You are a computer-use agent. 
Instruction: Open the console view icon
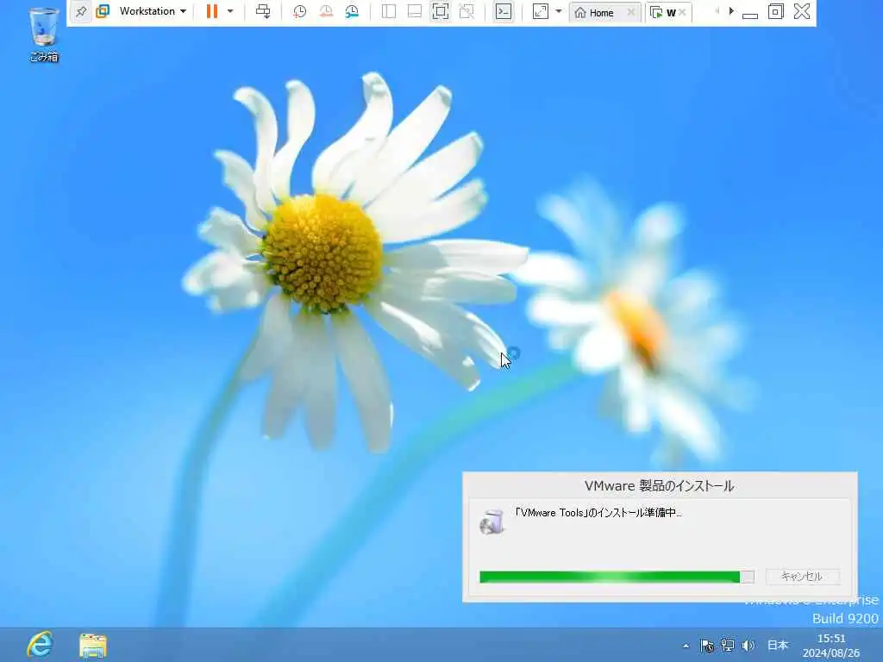[x=504, y=11]
